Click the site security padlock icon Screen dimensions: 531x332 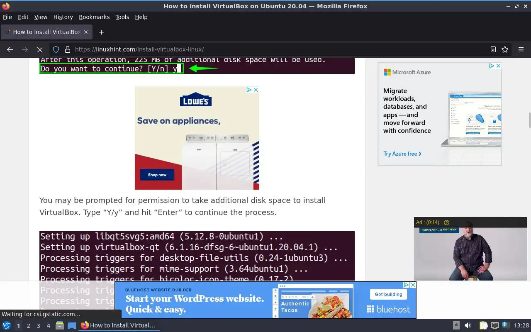(68, 49)
